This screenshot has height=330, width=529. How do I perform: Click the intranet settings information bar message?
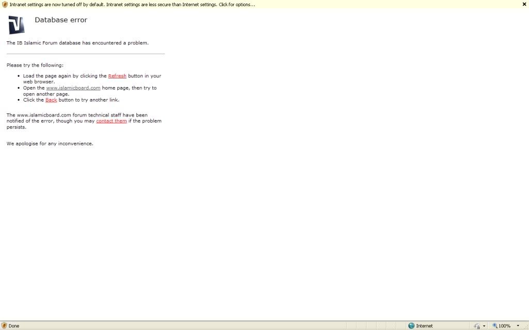132,5
